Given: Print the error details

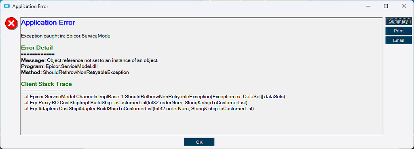Looking at the screenshot, I should 398,31.
